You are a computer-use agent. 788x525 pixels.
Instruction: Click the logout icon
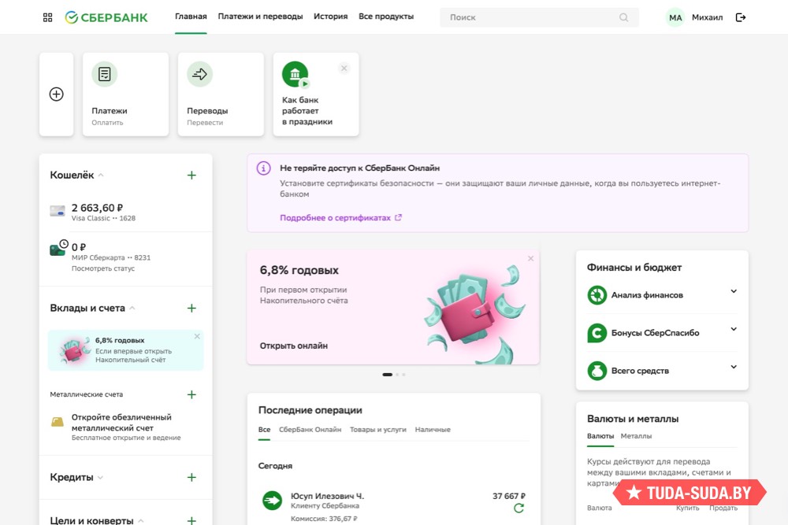tap(740, 17)
